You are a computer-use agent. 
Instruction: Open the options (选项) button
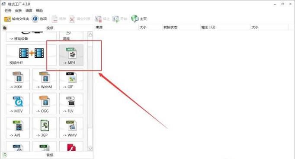click(39, 19)
